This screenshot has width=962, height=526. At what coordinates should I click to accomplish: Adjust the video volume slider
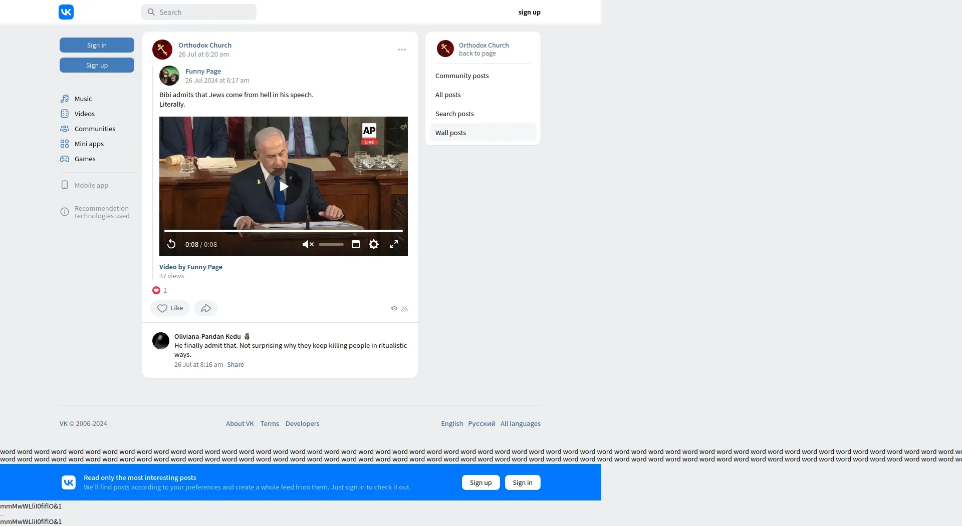point(331,244)
